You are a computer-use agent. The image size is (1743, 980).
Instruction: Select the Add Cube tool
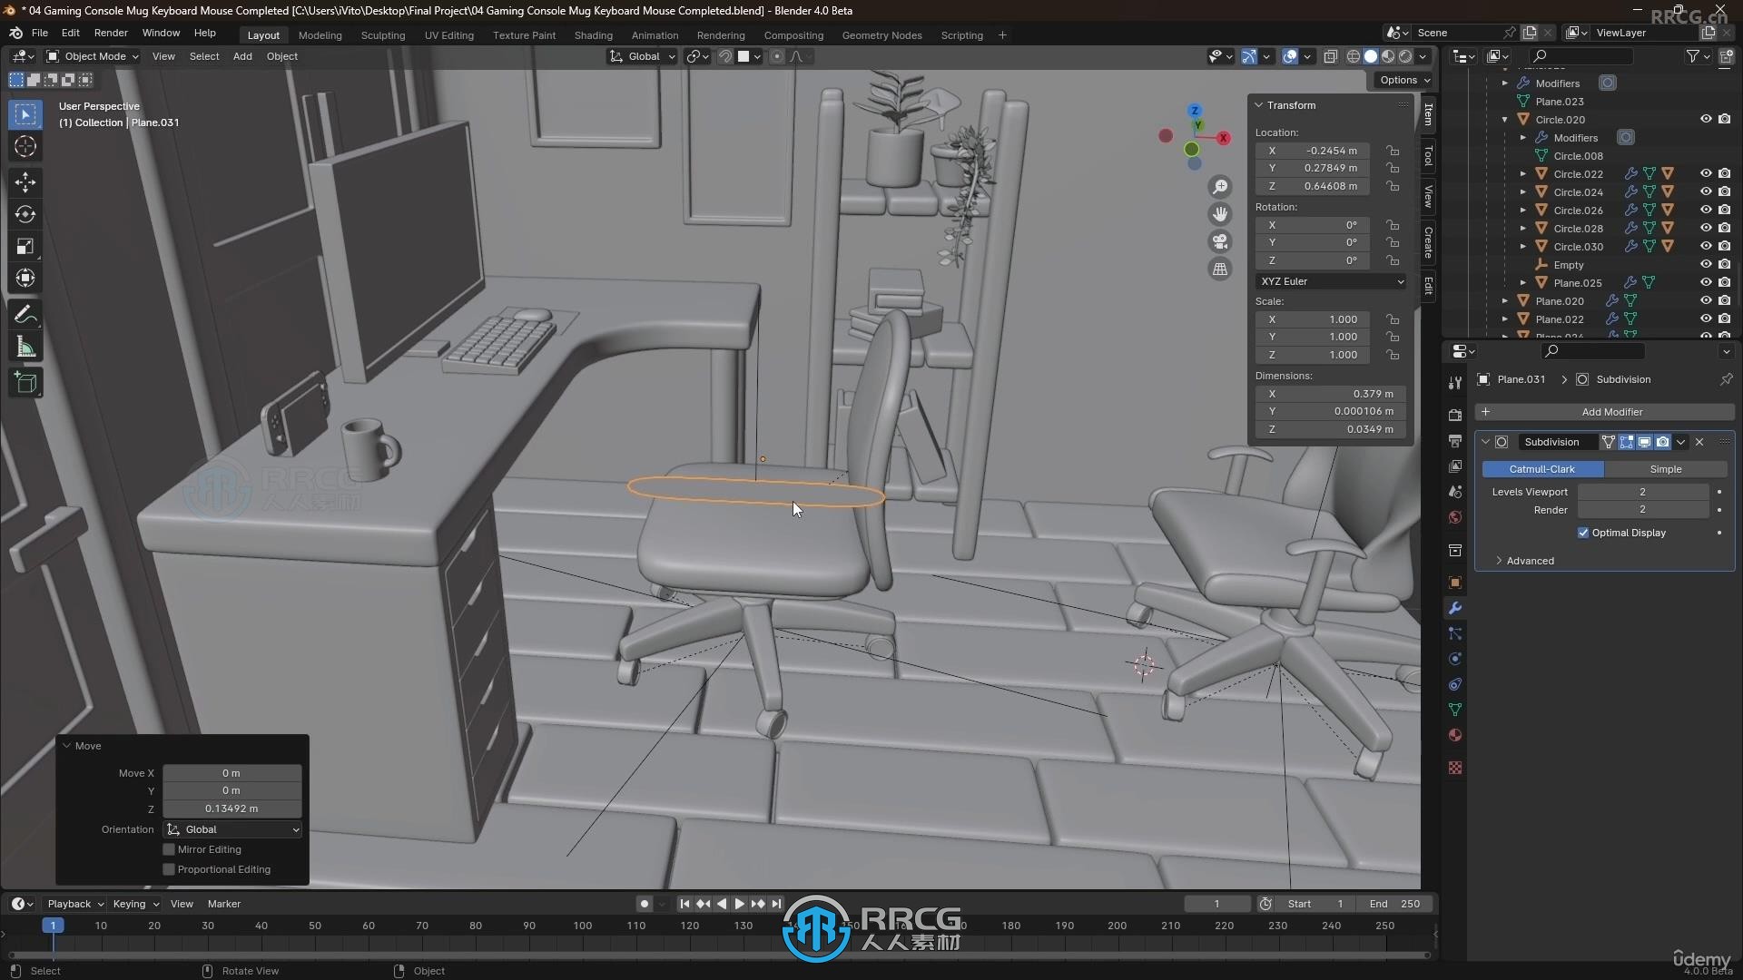pos(25,383)
